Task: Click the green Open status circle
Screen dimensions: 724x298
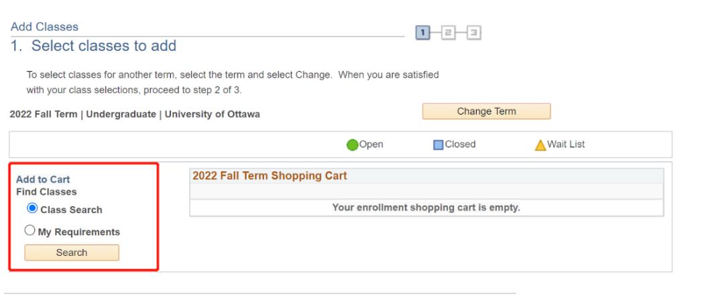Action: pyautogui.click(x=353, y=145)
